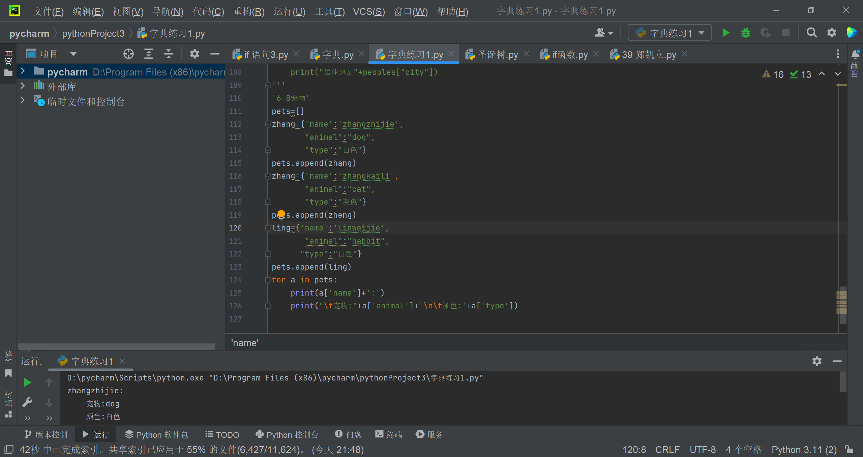Start the debugger with the bug icon
Viewport: 863px width, 457px height.
click(745, 33)
